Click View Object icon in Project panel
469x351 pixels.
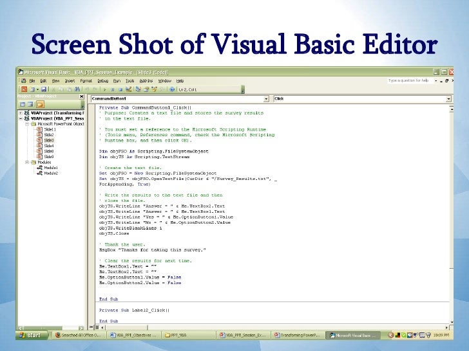(x=30, y=104)
